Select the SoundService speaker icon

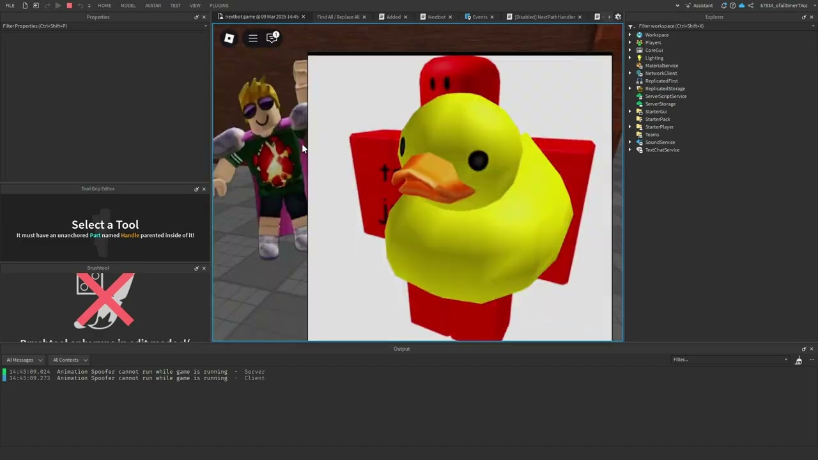(x=639, y=142)
